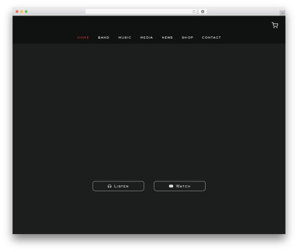
Task: Go to the Home menu item
Action: coord(83,38)
